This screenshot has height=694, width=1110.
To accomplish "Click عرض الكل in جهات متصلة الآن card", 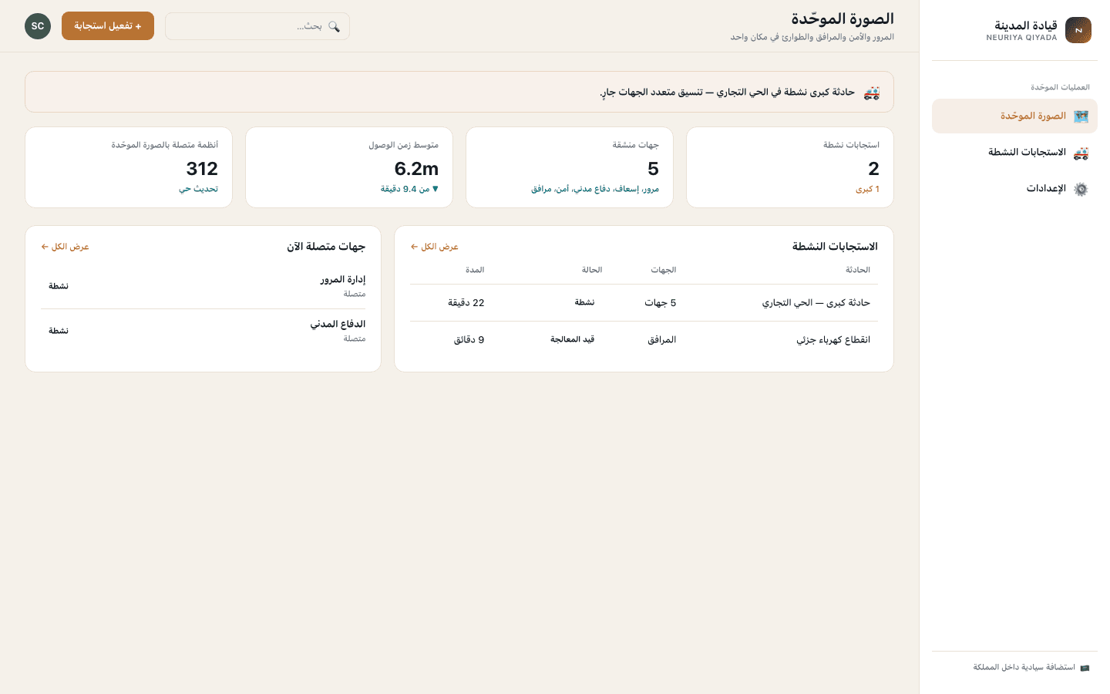I will [x=66, y=247].
